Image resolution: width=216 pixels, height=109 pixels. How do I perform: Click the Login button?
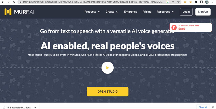(186, 12)
